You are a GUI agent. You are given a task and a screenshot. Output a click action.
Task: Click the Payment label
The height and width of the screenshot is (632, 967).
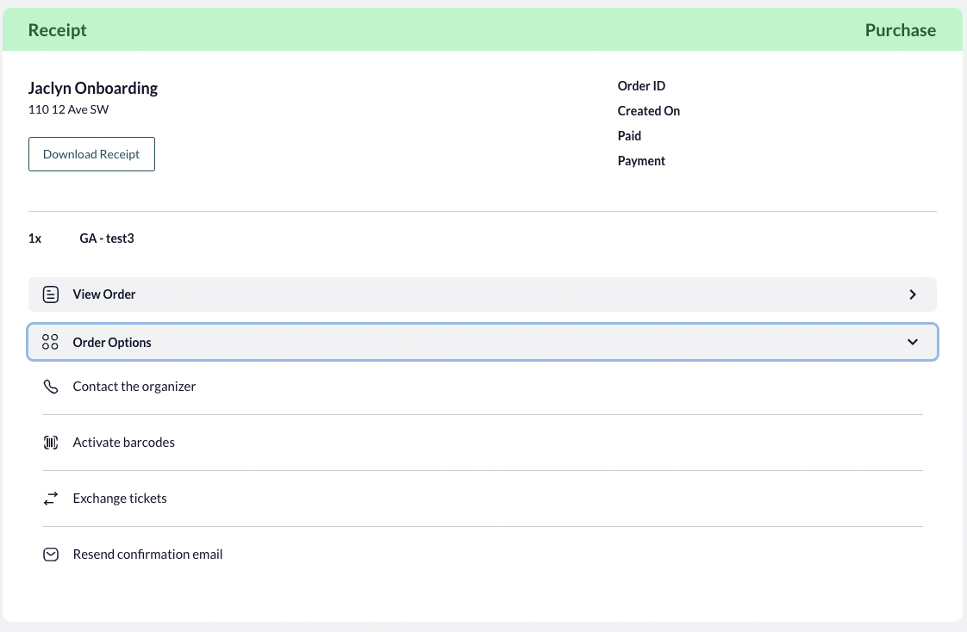point(641,161)
